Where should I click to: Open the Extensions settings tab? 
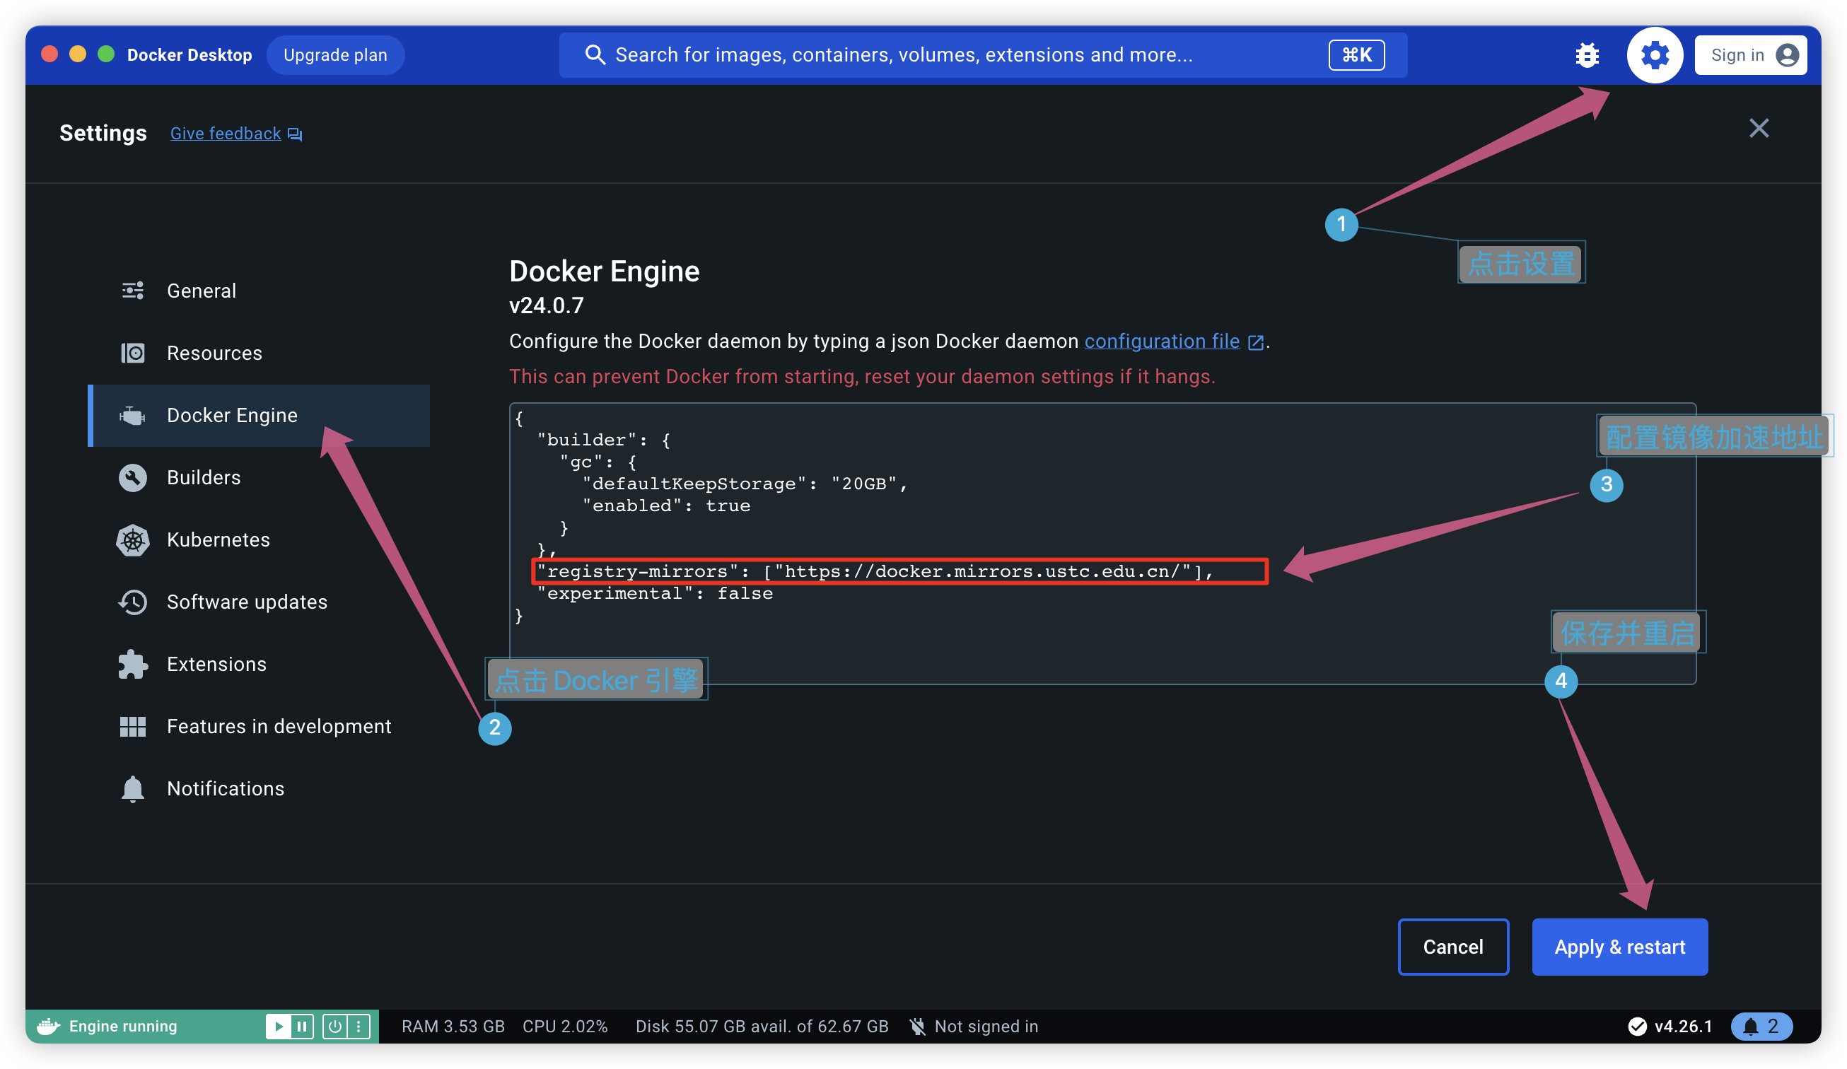[259, 665]
